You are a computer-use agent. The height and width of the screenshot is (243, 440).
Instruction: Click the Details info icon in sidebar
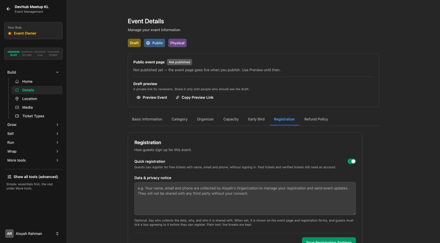[17, 90]
